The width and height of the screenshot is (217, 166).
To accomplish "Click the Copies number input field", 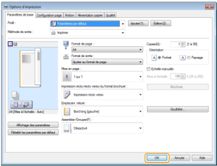I will pos(175,44).
